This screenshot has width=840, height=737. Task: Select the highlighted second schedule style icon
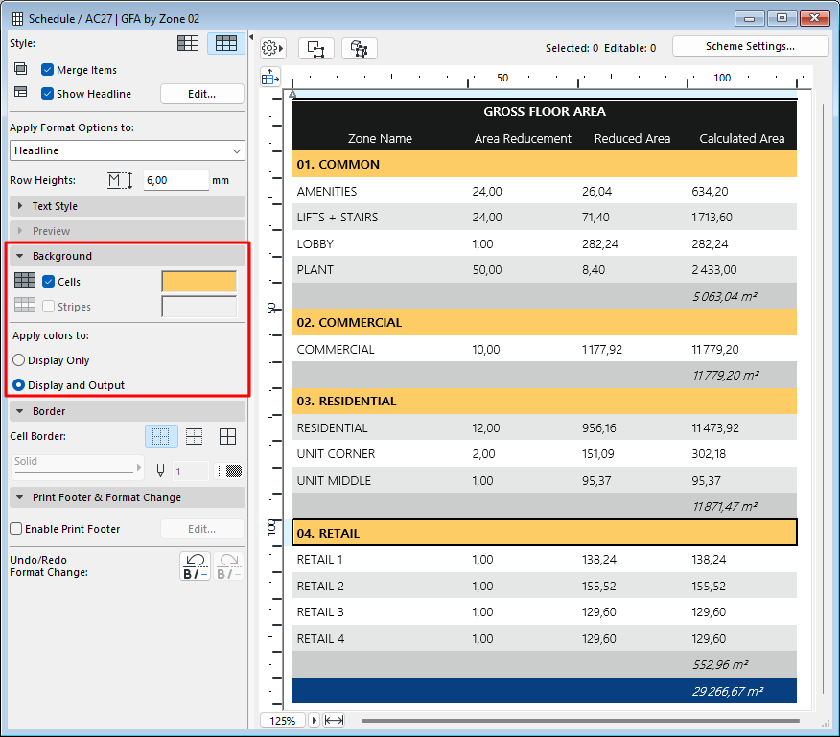tap(226, 43)
